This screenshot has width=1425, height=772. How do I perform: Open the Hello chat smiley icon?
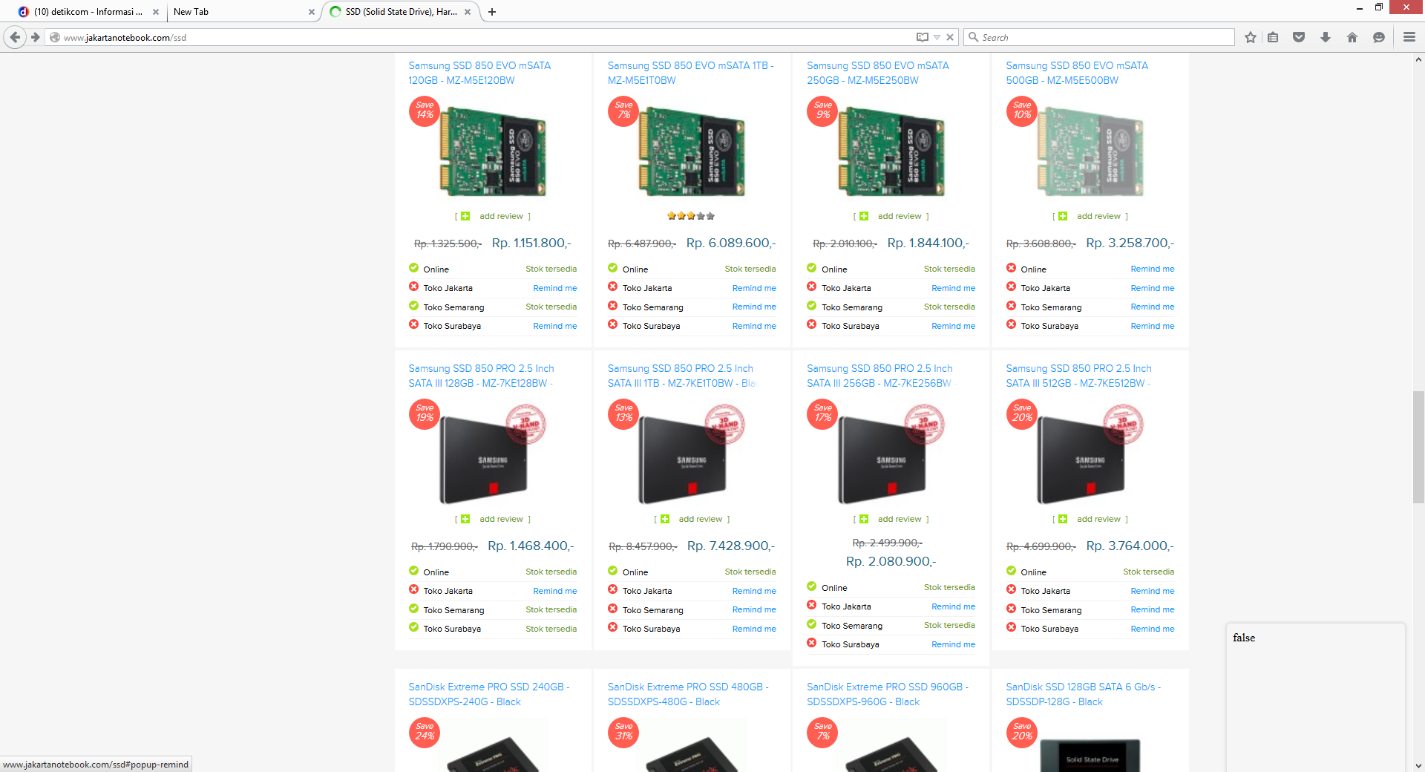1378,37
